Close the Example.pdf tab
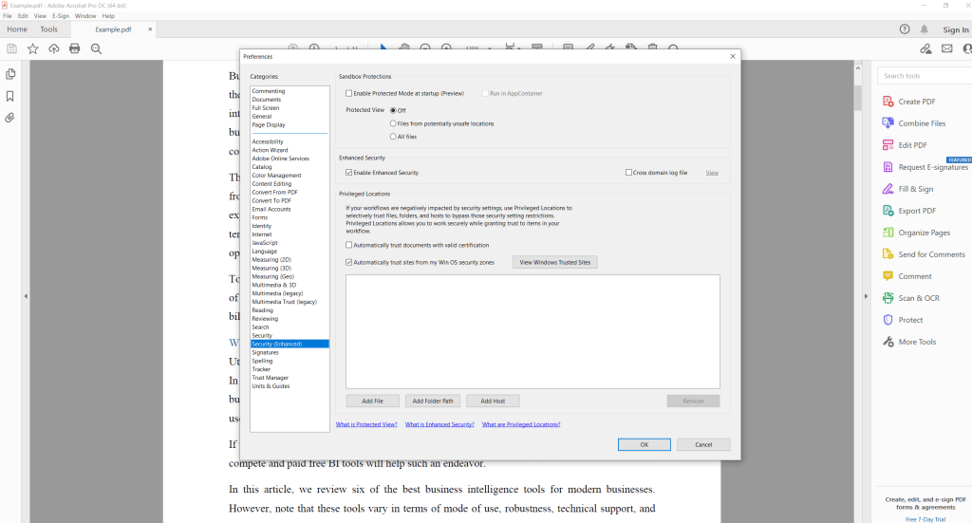 coord(150,29)
